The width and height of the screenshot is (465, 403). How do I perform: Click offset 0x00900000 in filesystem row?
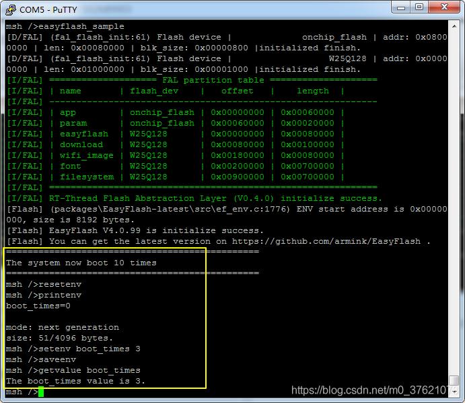pos(238,177)
